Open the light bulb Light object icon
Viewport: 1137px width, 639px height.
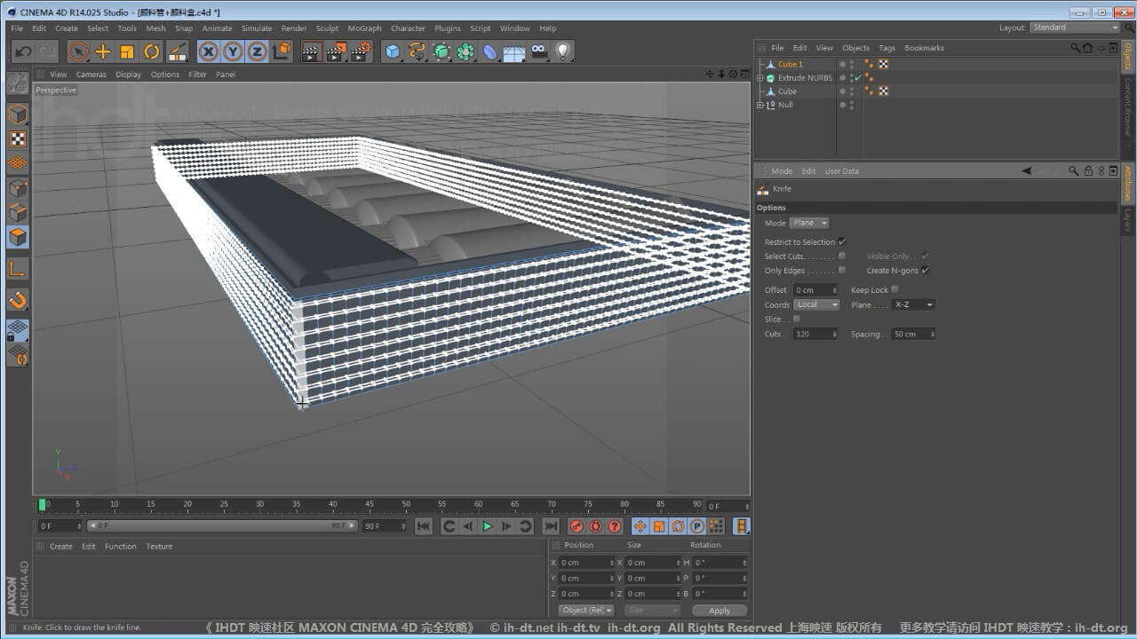point(563,51)
